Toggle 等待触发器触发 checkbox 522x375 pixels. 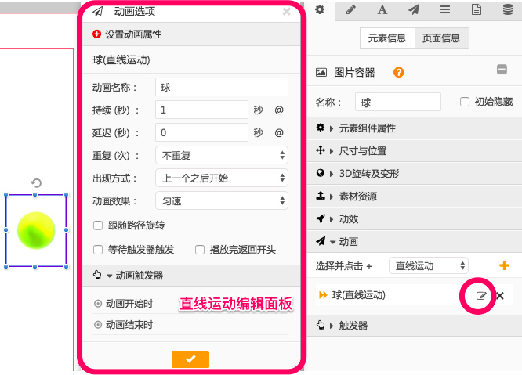pos(98,250)
